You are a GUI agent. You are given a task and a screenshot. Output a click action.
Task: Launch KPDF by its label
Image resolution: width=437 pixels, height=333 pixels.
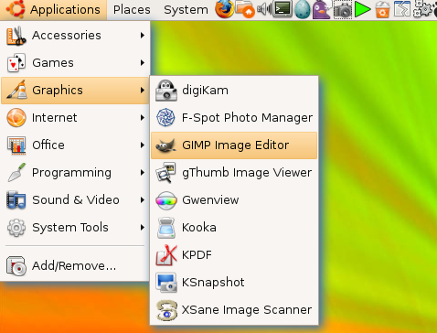click(x=197, y=255)
